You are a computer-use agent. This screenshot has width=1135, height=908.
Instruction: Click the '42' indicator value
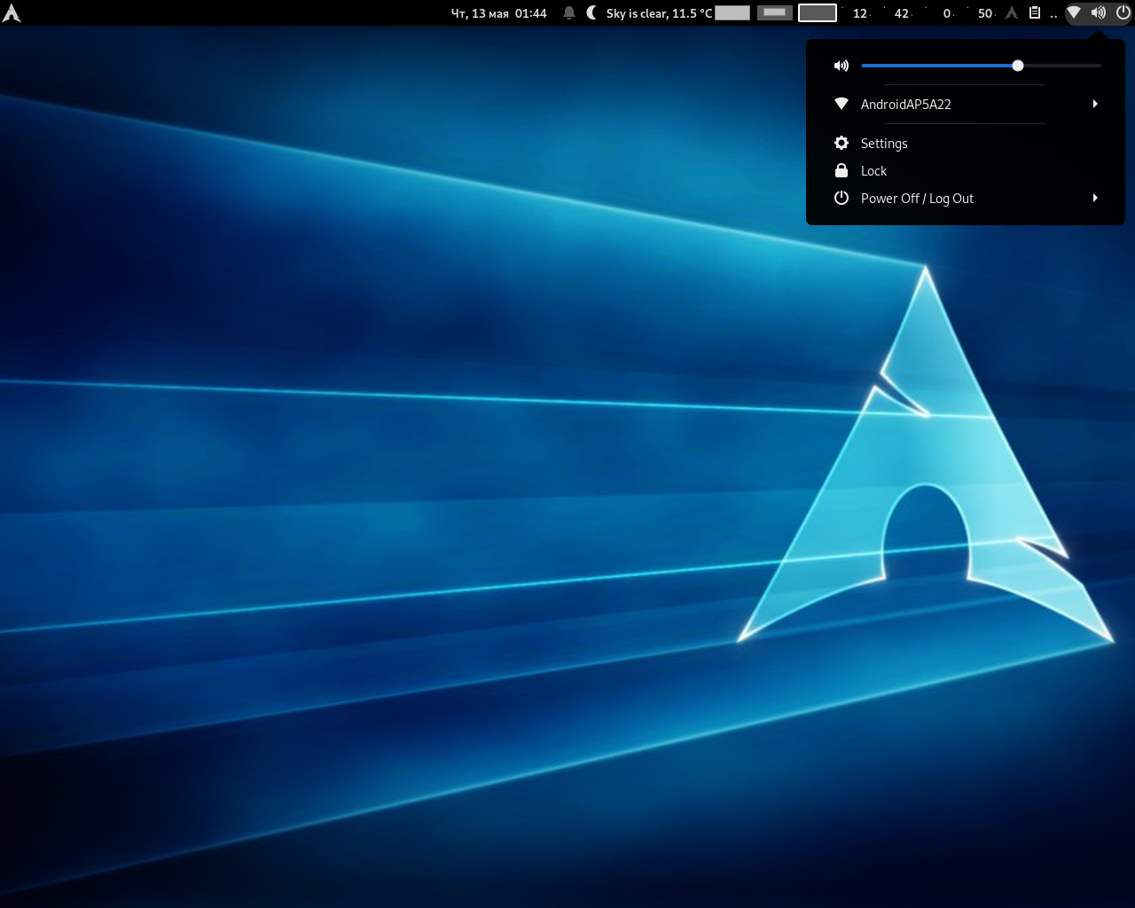901,13
